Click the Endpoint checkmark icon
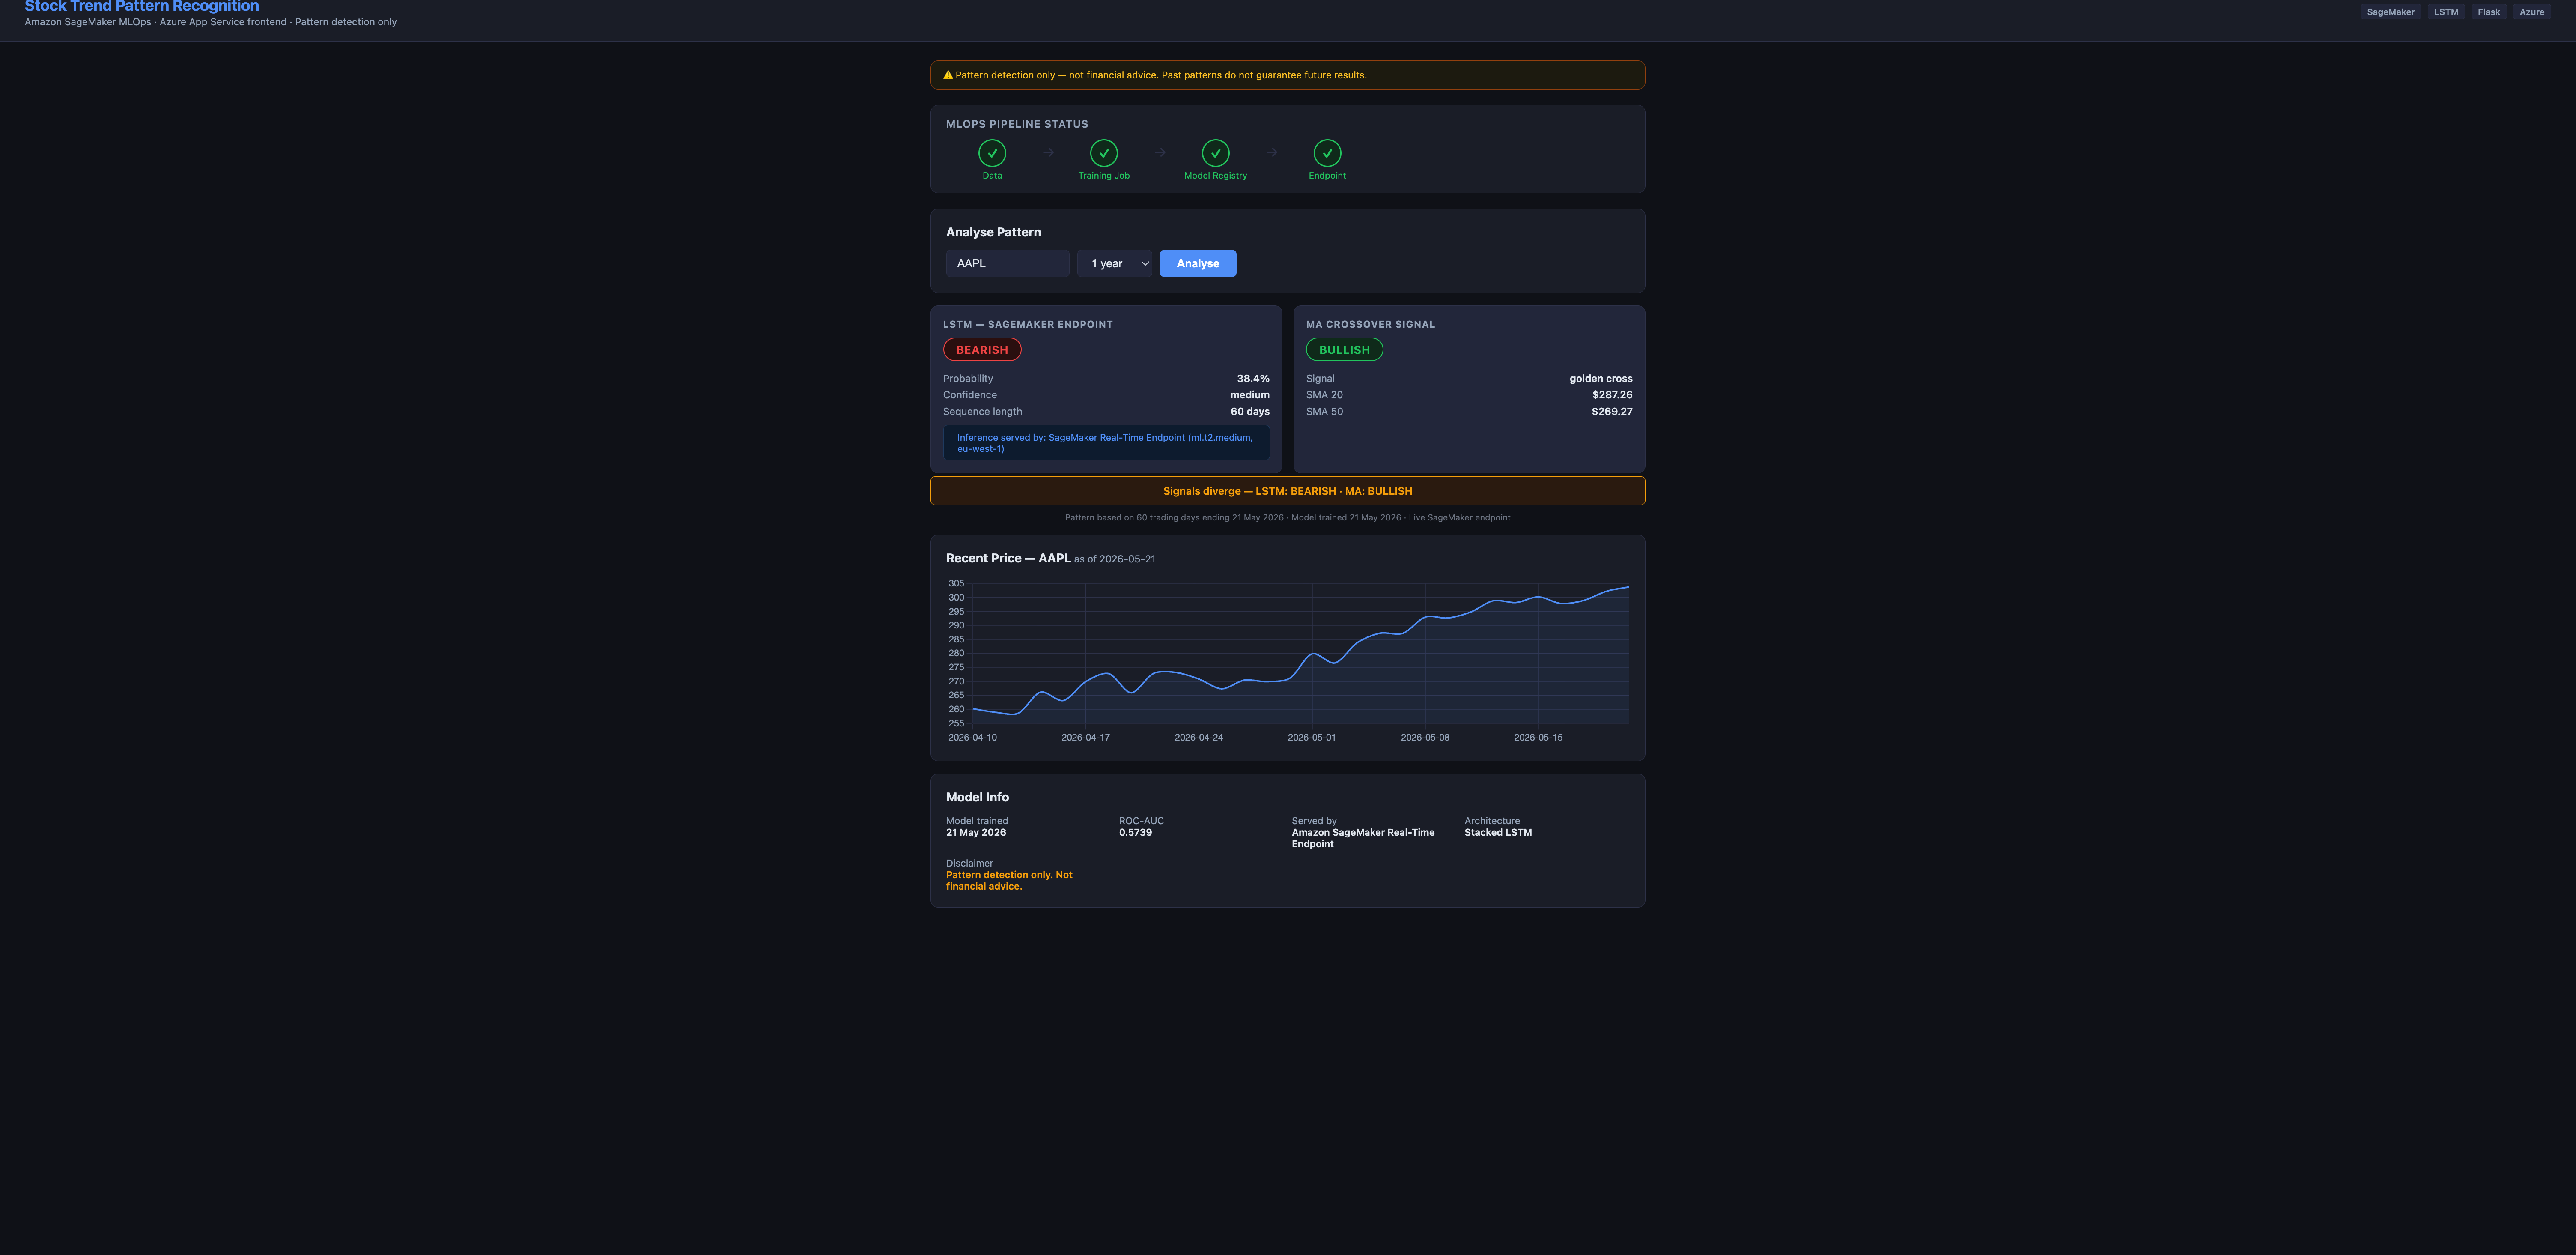The width and height of the screenshot is (2576, 1255). tap(1327, 153)
